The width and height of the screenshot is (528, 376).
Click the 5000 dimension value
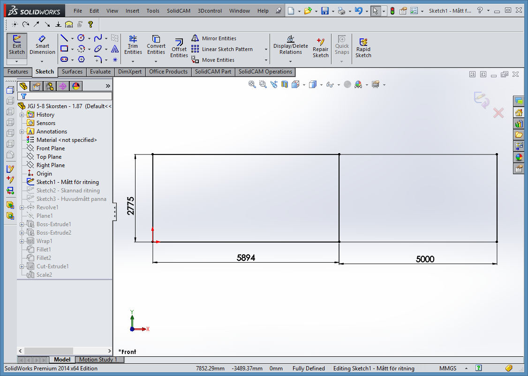(425, 259)
